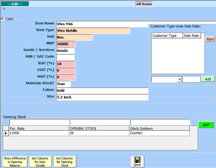216x168 pixels.
Task: Click the Rem button
Action: click(x=210, y=39)
